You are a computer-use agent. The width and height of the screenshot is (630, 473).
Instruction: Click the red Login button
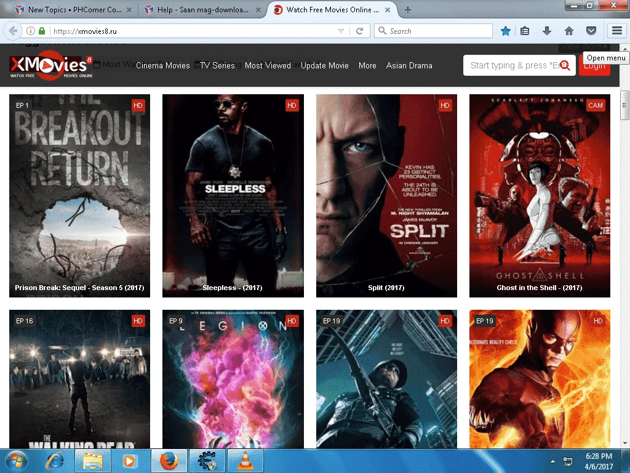coord(594,65)
